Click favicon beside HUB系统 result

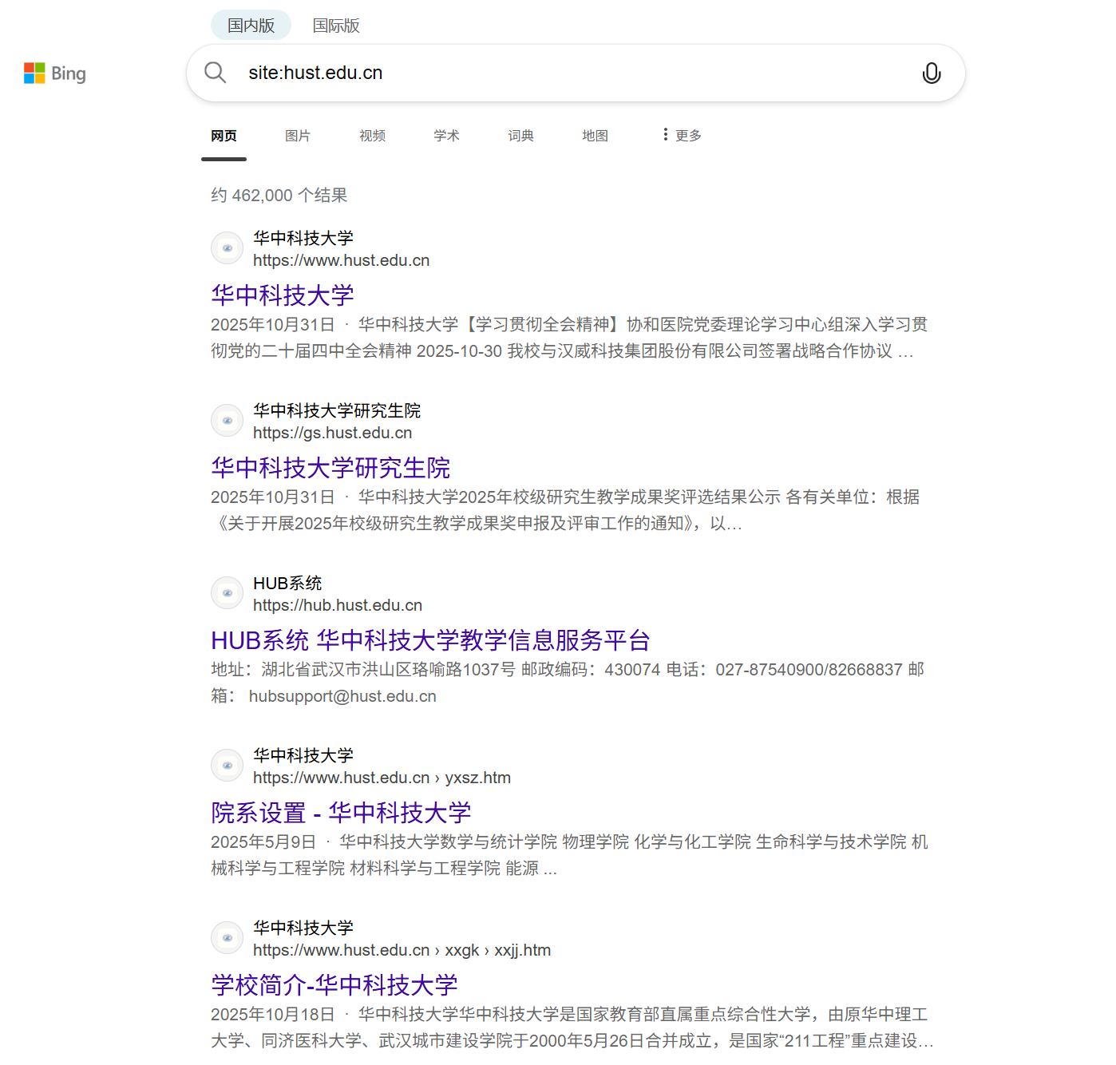coord(228,593)
